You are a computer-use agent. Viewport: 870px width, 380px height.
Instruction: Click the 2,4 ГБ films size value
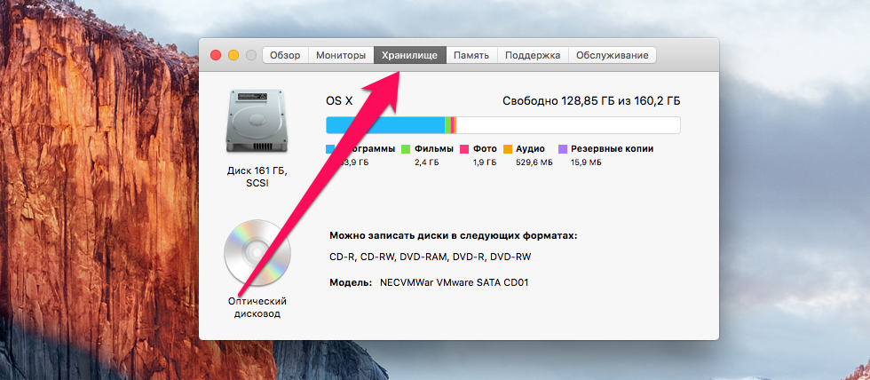pyautogui.click(x=427, y=162)
